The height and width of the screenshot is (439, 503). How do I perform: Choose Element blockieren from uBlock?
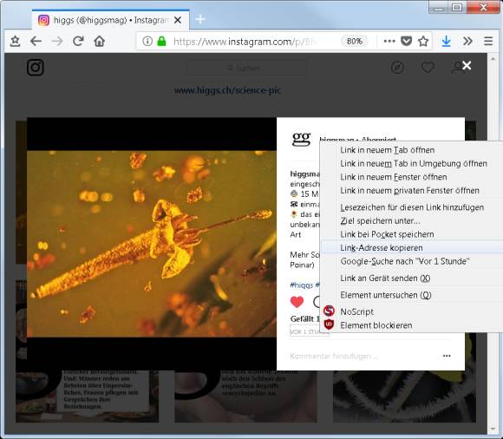pyautogui.click(x=412, y=325)
